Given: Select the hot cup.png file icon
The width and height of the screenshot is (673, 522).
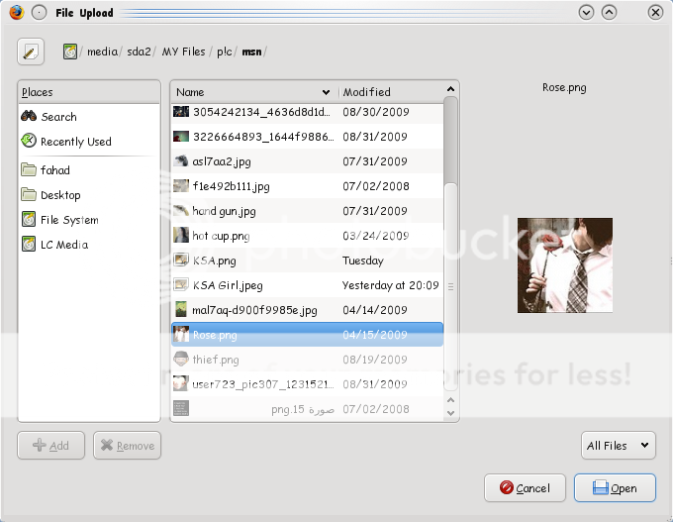Looking at the screenshot, I should [181, 236].
